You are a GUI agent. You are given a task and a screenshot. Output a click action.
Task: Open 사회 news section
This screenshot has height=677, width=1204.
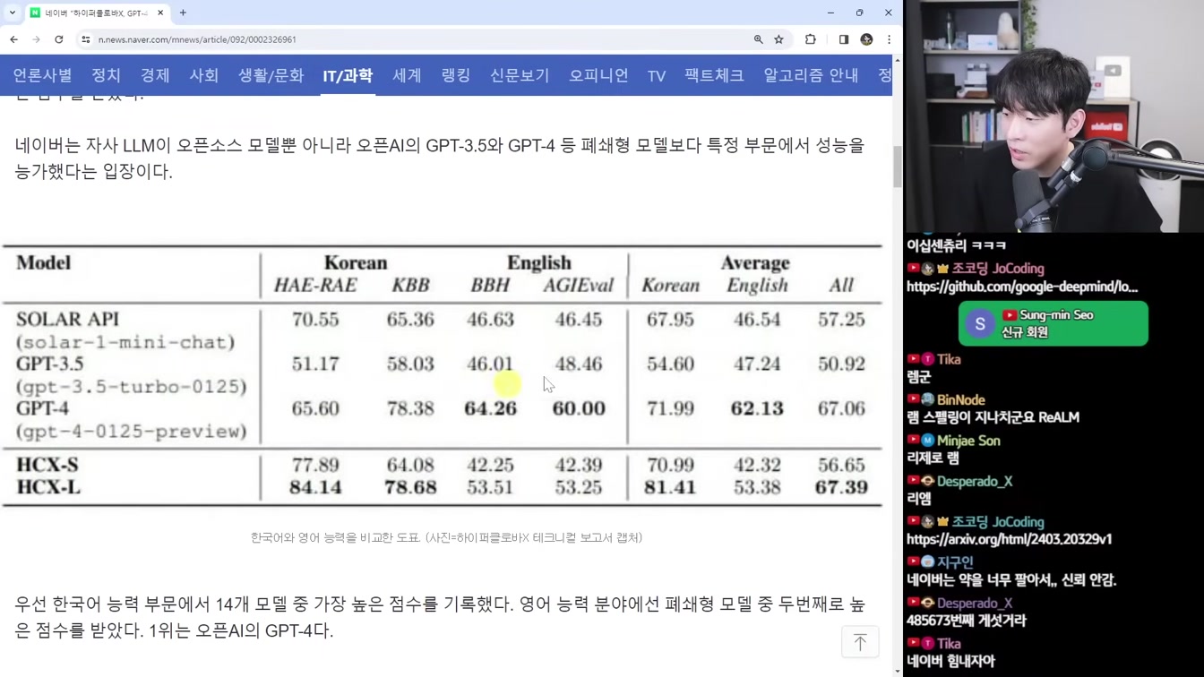204,75
